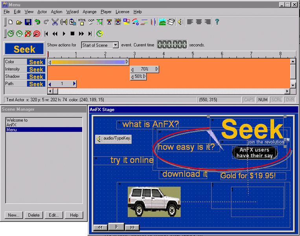Screen dimensions: 300x236
Task: Click the New document icon
Action: coord(11,22)
